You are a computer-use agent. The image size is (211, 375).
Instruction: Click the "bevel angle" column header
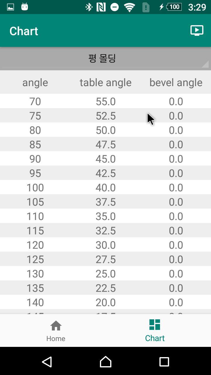click(x=176, y=83)
